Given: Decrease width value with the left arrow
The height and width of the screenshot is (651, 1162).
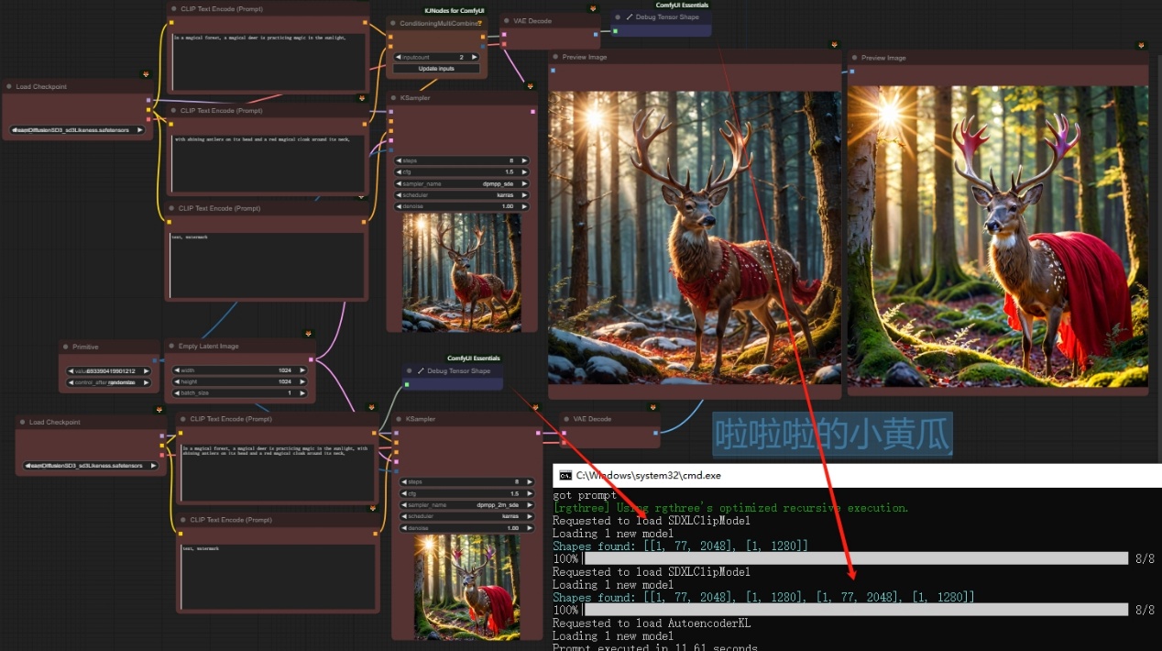Looking at the screenshot, I should (177, 370).
